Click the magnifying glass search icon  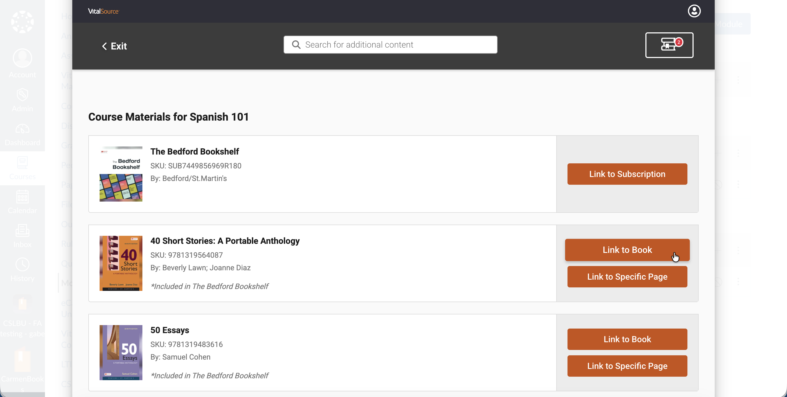296,45
